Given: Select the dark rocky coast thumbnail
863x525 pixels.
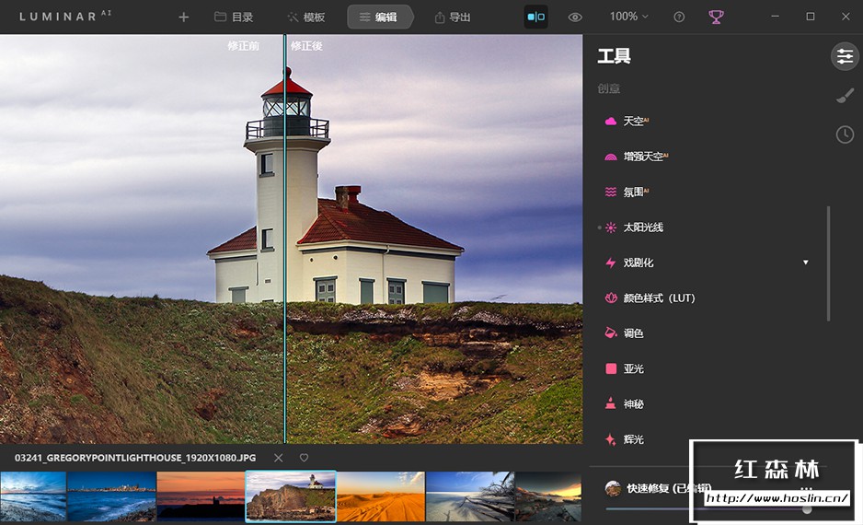Looking at the screenshot, I should tap(548, 496).
